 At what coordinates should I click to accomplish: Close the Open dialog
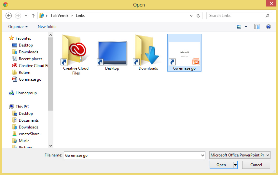(x=271, y=3)
